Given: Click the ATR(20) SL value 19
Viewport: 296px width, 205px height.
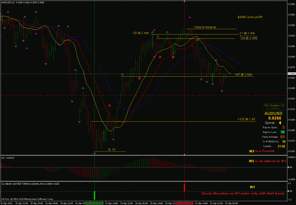Looking at the screenshot, I should pyautogui.click(x=284, y=142).
